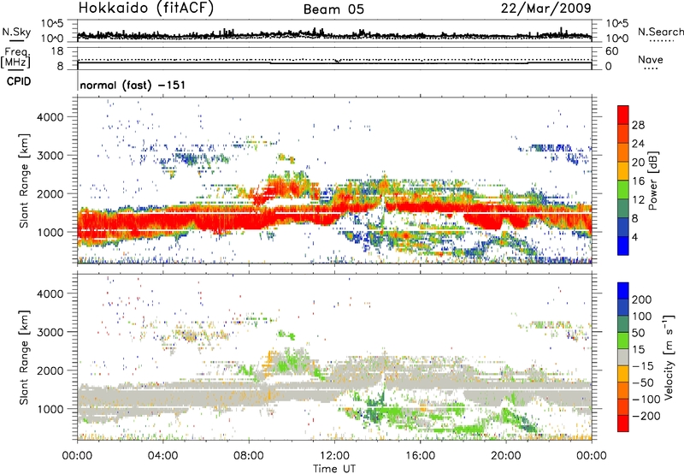Click the '3000' tick on the velocity panel
The width and height of the screenshot is (684, 474).
pos(50,332)
